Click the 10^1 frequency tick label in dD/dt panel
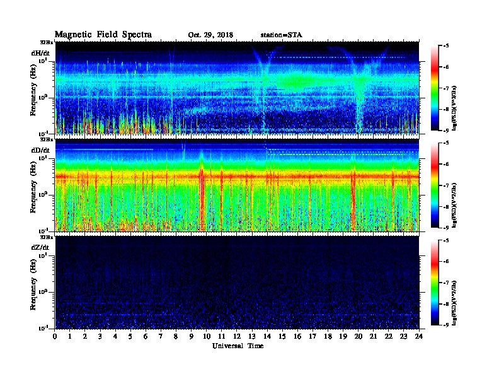The image size is (499, 386). tap(43, 158)
